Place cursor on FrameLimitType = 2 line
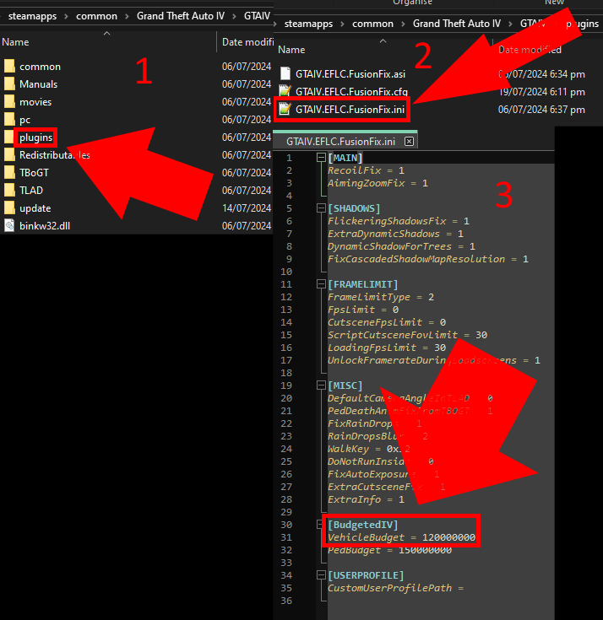603x620 pixels. point(381,297)
